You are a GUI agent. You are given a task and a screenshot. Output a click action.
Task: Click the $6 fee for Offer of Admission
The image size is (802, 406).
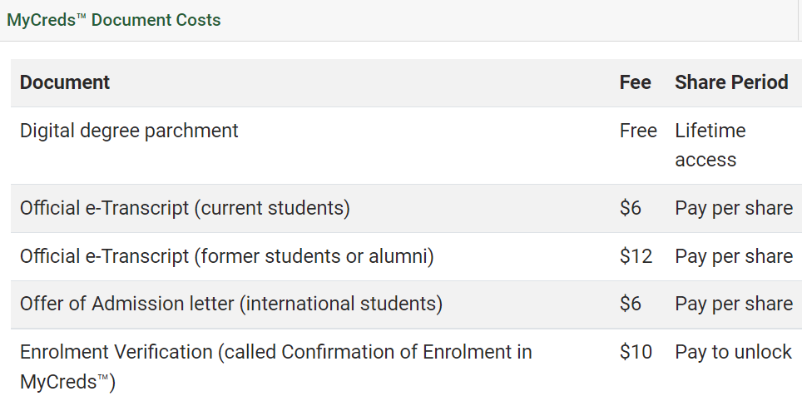point(630,304)
